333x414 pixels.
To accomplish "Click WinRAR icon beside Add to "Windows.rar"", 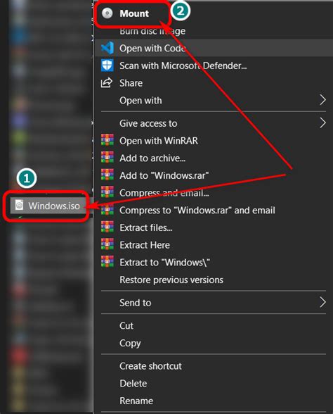I will click(x=107, y=175).
